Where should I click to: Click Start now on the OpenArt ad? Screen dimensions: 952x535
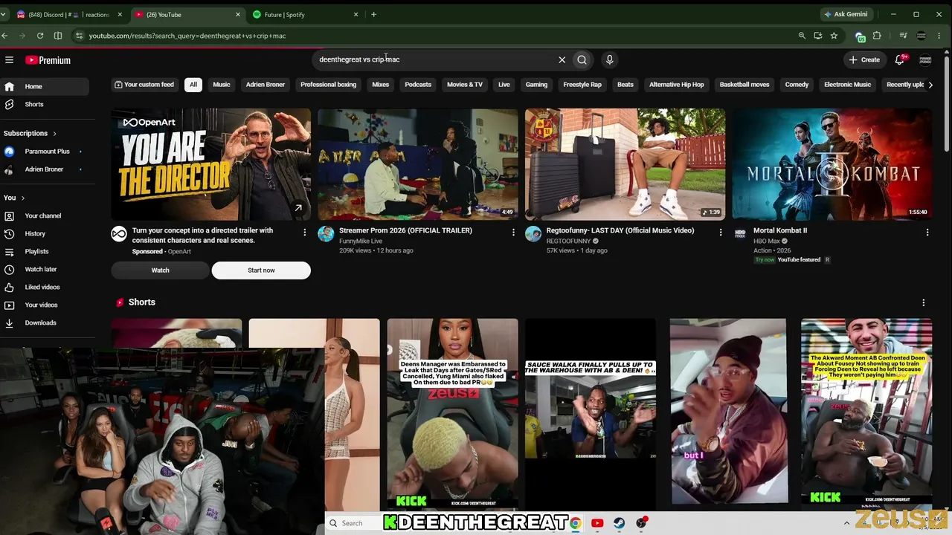click(261, 270)
